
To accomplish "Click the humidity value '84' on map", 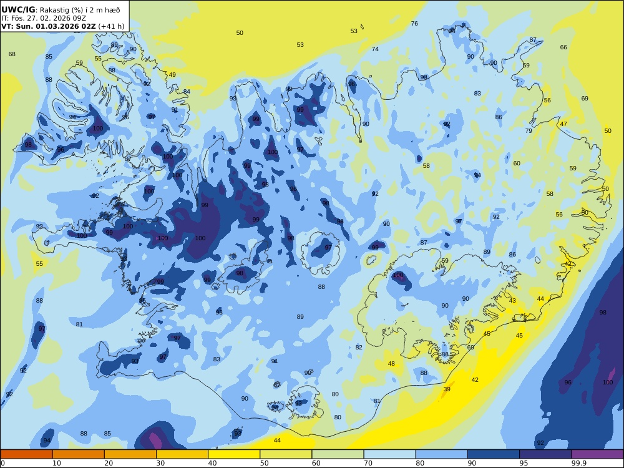I will [x=187, y=92].
